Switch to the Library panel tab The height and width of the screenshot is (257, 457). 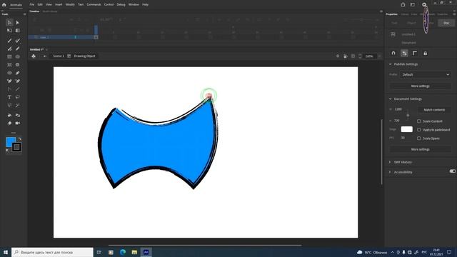(405, 14)
